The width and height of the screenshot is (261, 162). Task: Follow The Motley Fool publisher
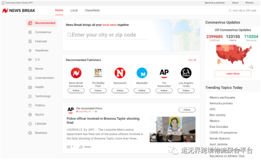pos(98,90)
